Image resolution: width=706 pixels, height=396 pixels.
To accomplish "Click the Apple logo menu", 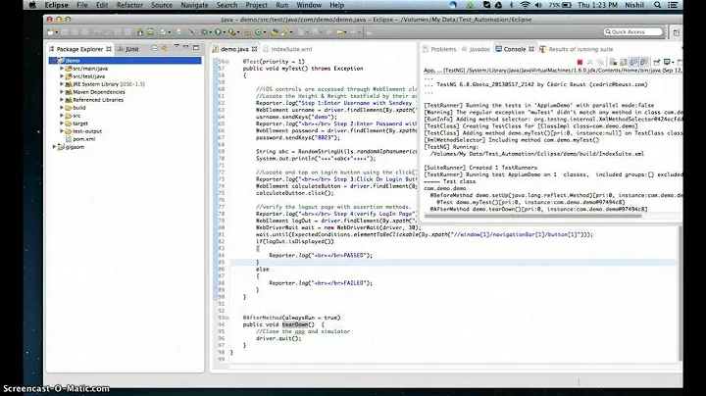I will (x=32, y=5).
